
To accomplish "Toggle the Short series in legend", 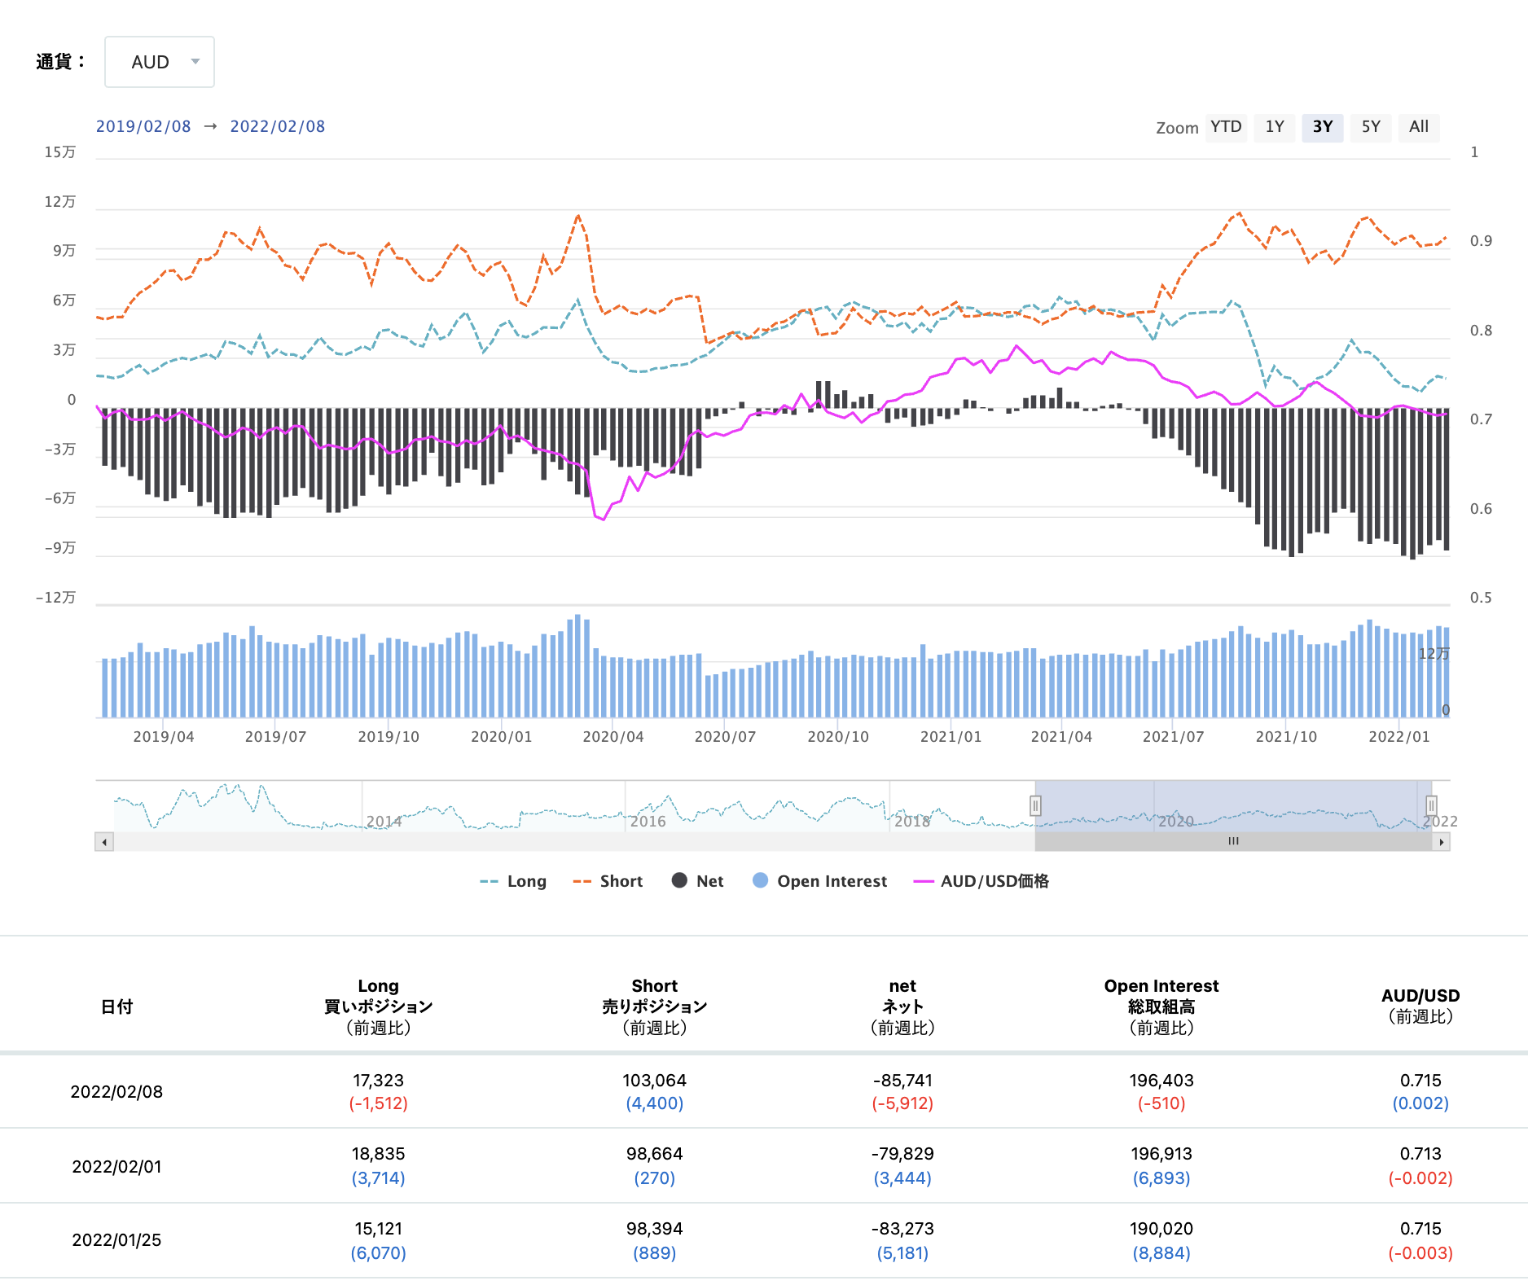I will coord(608,881).
